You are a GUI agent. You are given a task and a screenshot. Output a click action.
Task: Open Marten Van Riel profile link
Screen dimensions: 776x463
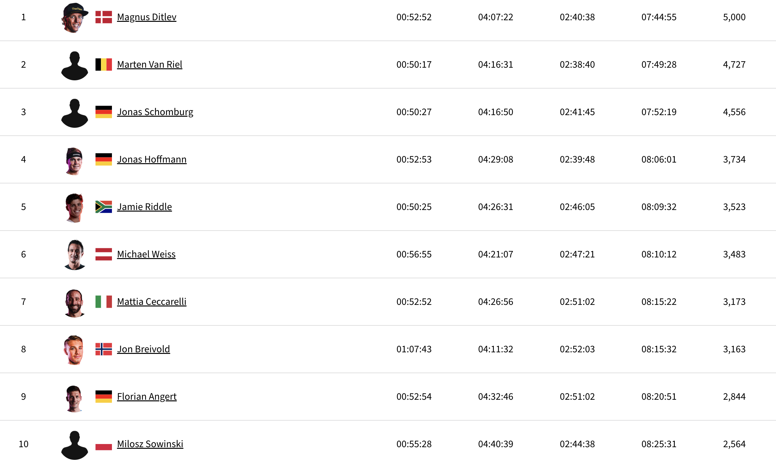coord(150,65)
